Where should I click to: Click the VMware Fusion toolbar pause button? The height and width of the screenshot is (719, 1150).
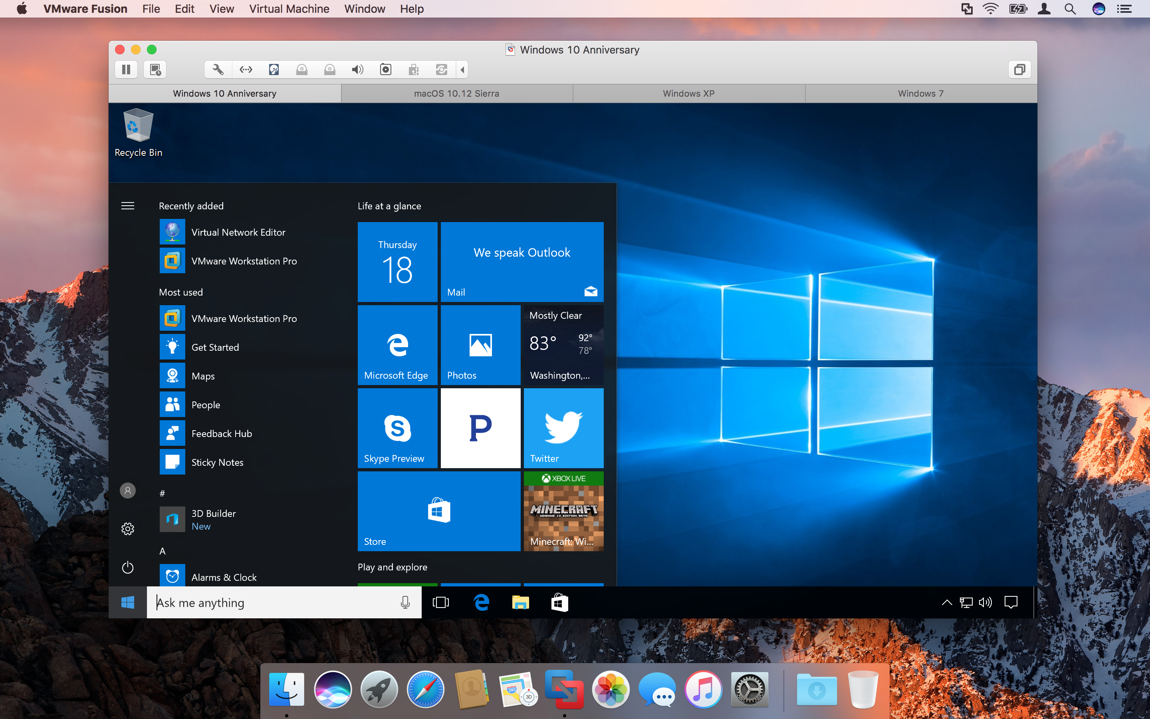126,70
